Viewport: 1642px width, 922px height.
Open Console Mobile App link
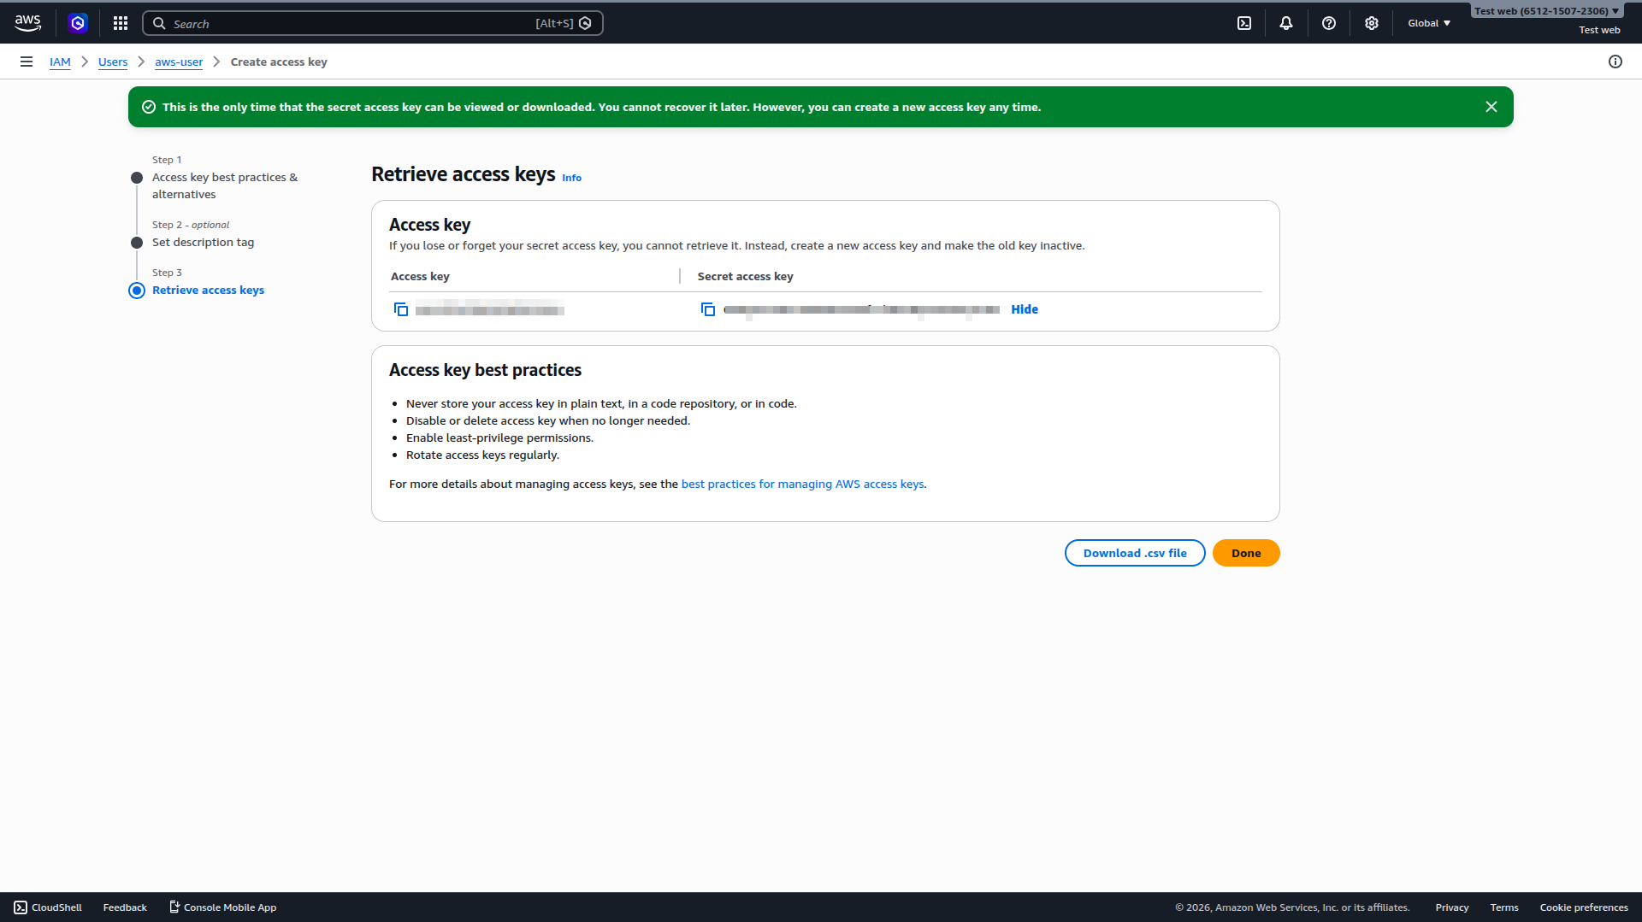tap(222, 907)
